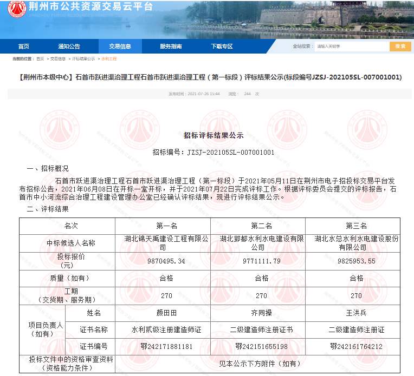Open the 首页 navigation tab

(x=24, y=47)
